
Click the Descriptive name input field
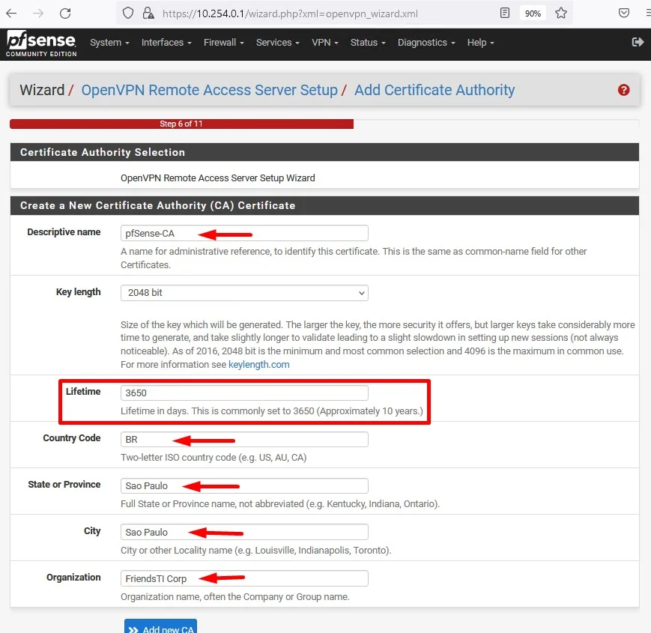(244, 233)
